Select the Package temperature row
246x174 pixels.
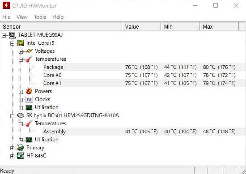pyautogui.click(x=144, y=67)
